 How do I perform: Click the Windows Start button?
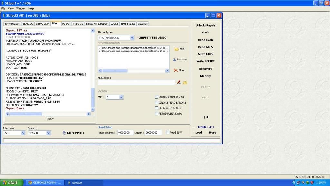(x=12, y=183)
